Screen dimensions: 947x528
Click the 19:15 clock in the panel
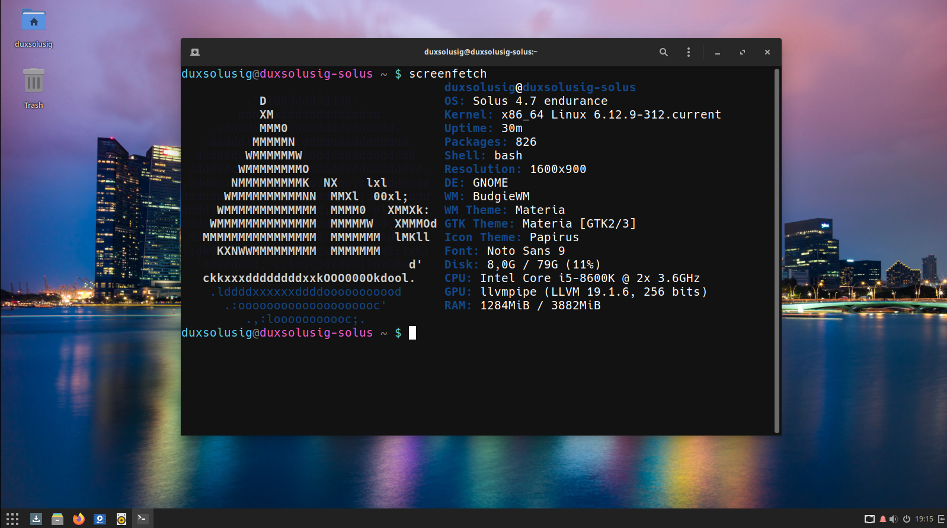[x=924, y=519]
